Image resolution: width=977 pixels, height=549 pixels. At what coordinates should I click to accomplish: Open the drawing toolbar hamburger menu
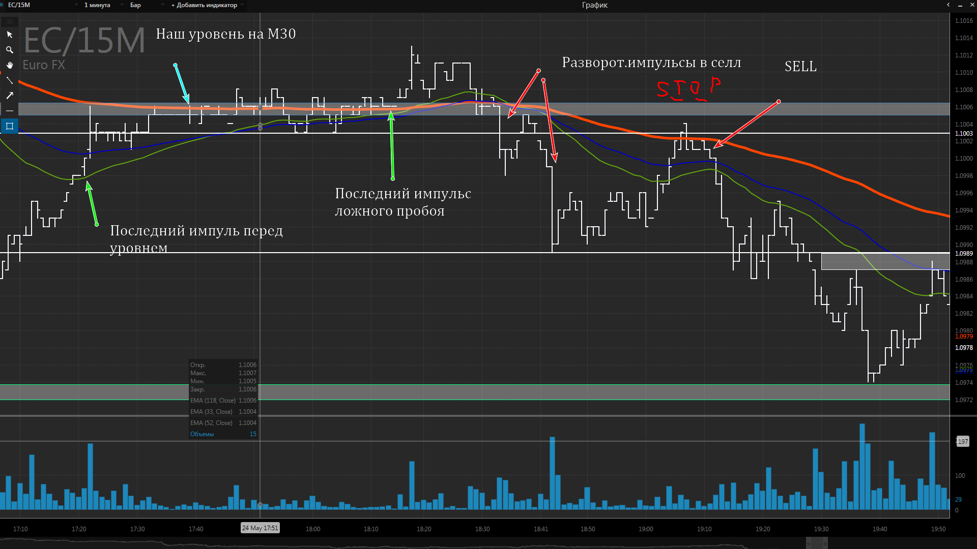9,21
